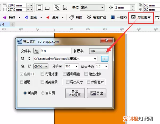Click the plus button beside the path
The width and height of the screenshot is (160, 124).
pyautogui.click(x=105, y=59)
